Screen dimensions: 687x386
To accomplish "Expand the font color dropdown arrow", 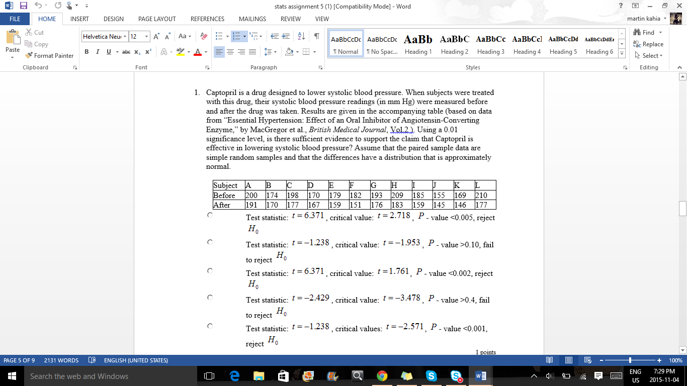I will click(x=206, y=52).
